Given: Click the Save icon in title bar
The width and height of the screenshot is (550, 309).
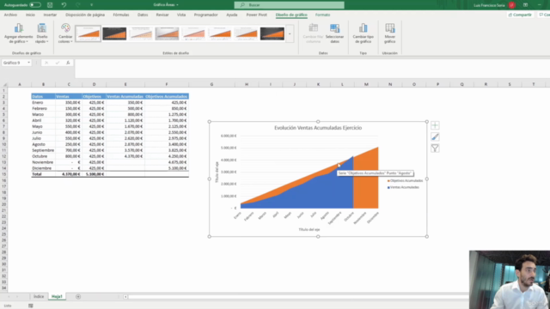Looking at the screenshot, I should pos(50,5).
